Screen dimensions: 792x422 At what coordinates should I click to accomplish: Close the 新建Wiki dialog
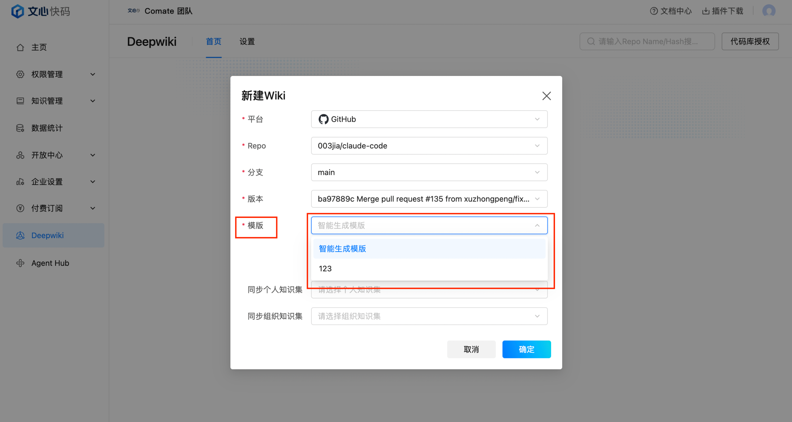click(546, 96)
